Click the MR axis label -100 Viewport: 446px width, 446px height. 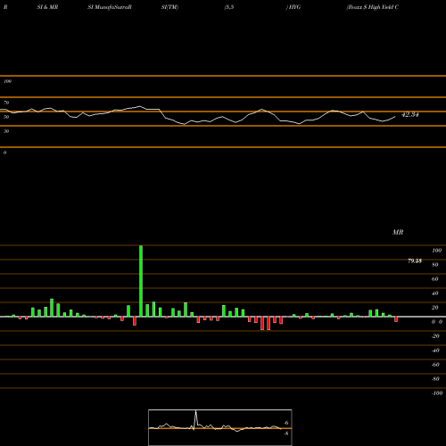437,393
